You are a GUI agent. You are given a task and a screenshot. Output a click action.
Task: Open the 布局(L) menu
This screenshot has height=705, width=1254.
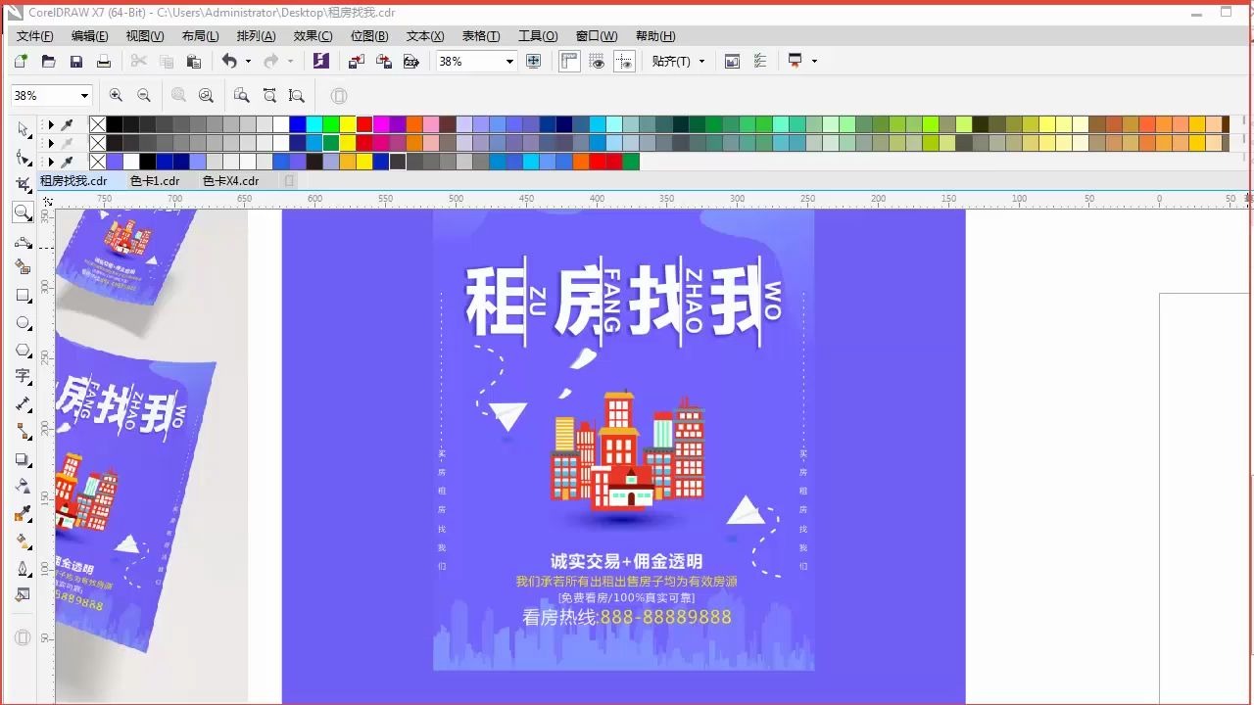[x=200, y=36]
